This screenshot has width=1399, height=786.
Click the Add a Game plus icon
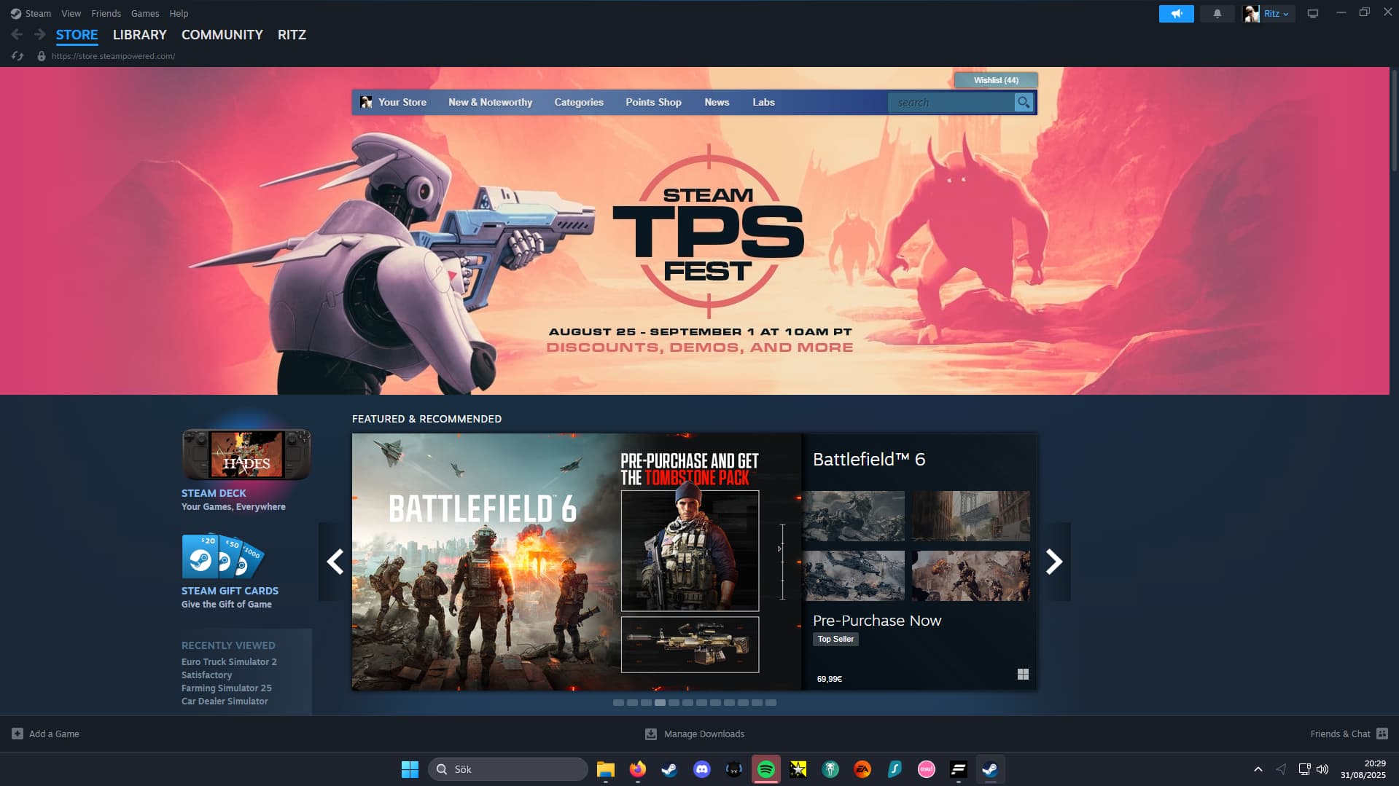pos(17,734)
